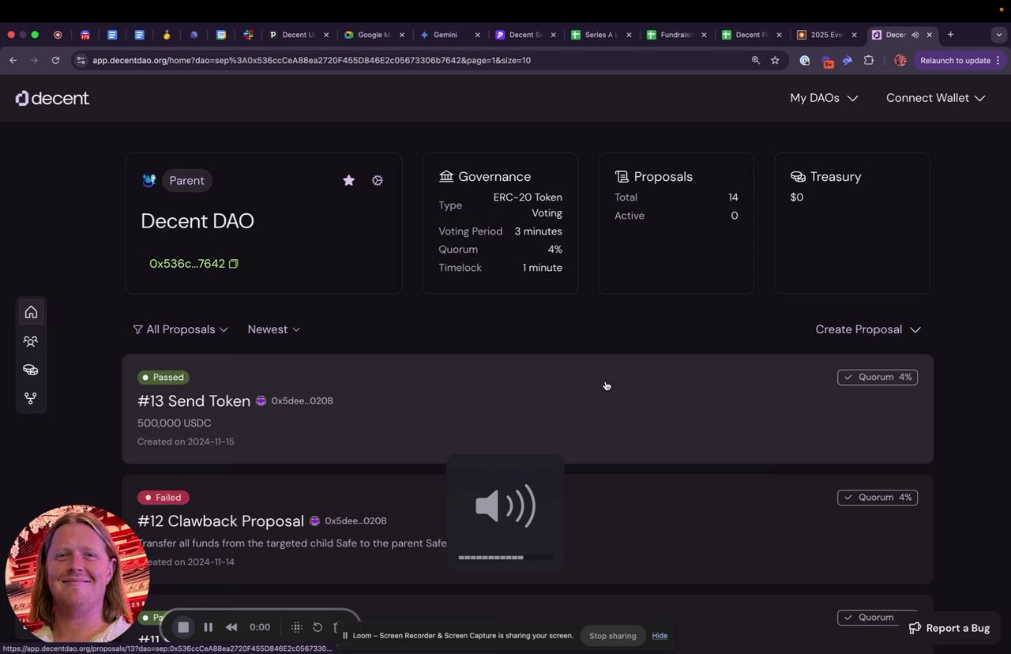Screen dimensions: 1011x654
Task: Click the #13 proposer avatar icon
Action: [261, 400]
